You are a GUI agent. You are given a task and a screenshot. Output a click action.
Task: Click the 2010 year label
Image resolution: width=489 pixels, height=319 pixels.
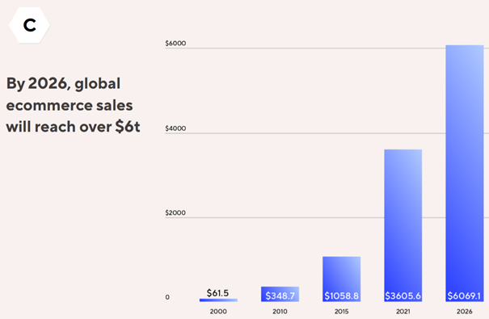click(x=280, y=311)
